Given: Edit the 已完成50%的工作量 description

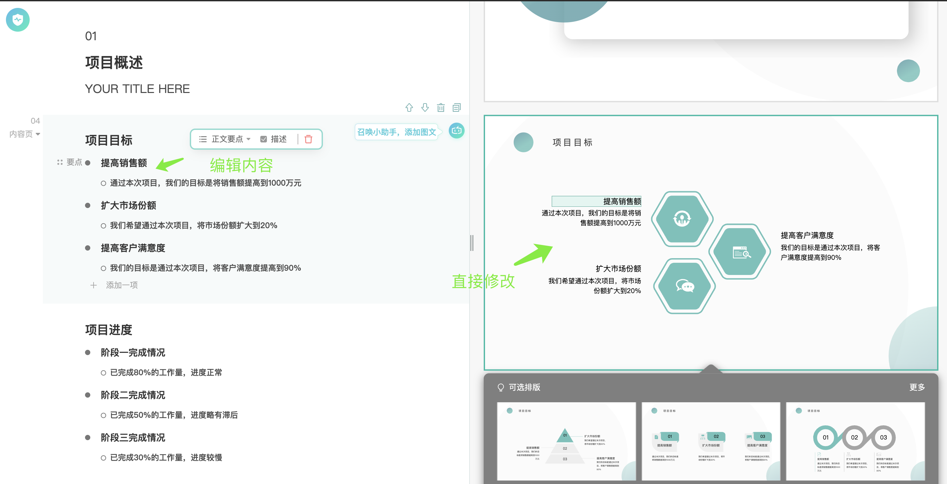Looking at the screenshot, I should pos(174,415).
